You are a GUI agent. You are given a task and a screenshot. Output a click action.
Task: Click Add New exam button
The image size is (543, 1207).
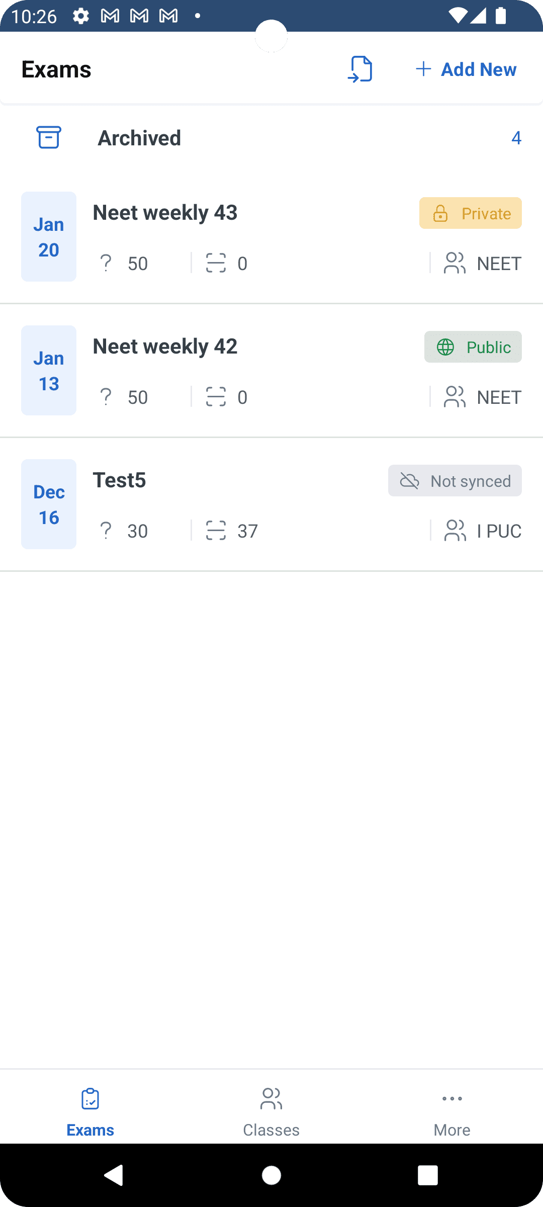point(466,69)
